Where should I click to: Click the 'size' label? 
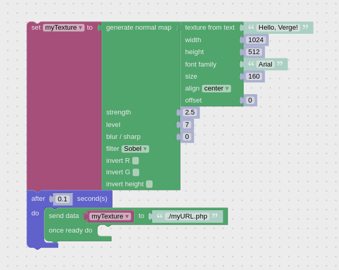coord(191,76)
